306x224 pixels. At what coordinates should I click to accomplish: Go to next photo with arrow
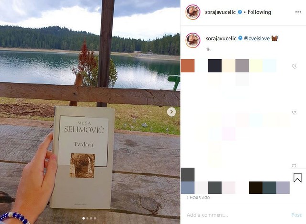(172, 112)
